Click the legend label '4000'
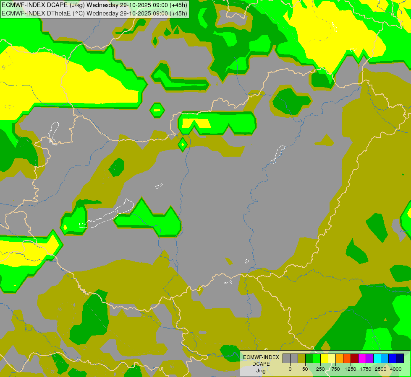The width and height of the screenshot is (411, 377). 396,369
